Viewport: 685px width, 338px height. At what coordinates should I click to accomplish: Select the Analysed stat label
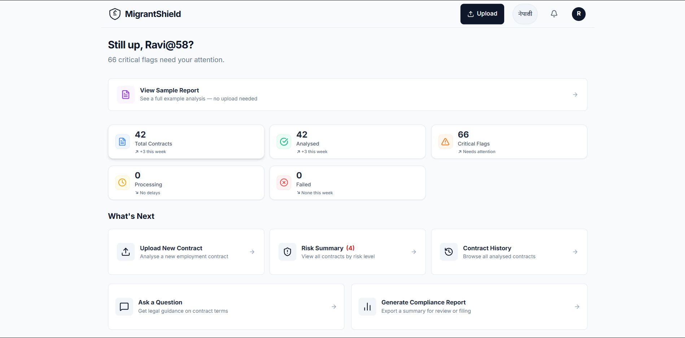307,144
